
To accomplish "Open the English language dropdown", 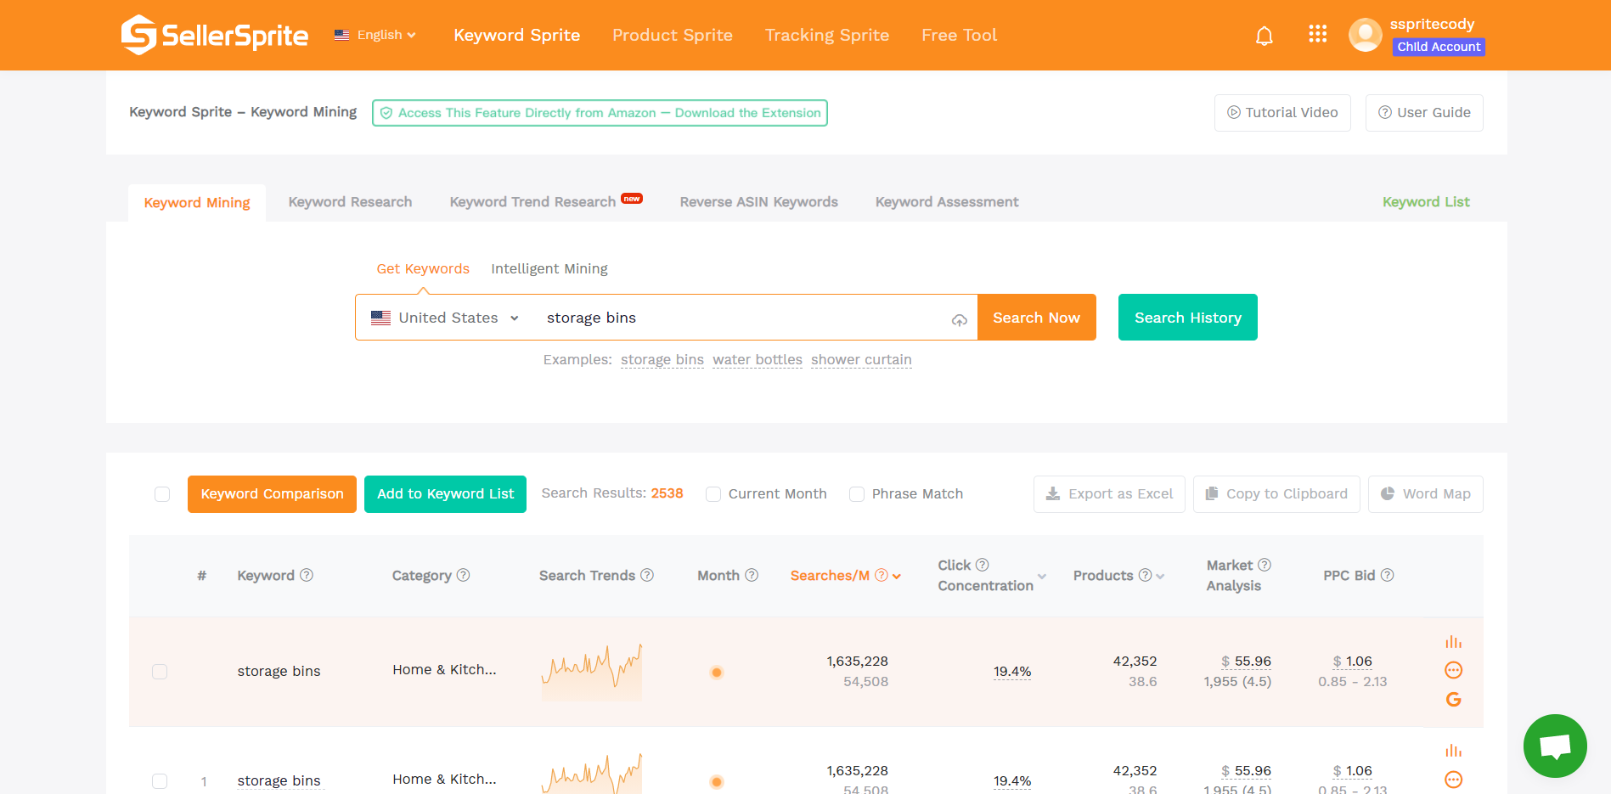I will (375, 35).
